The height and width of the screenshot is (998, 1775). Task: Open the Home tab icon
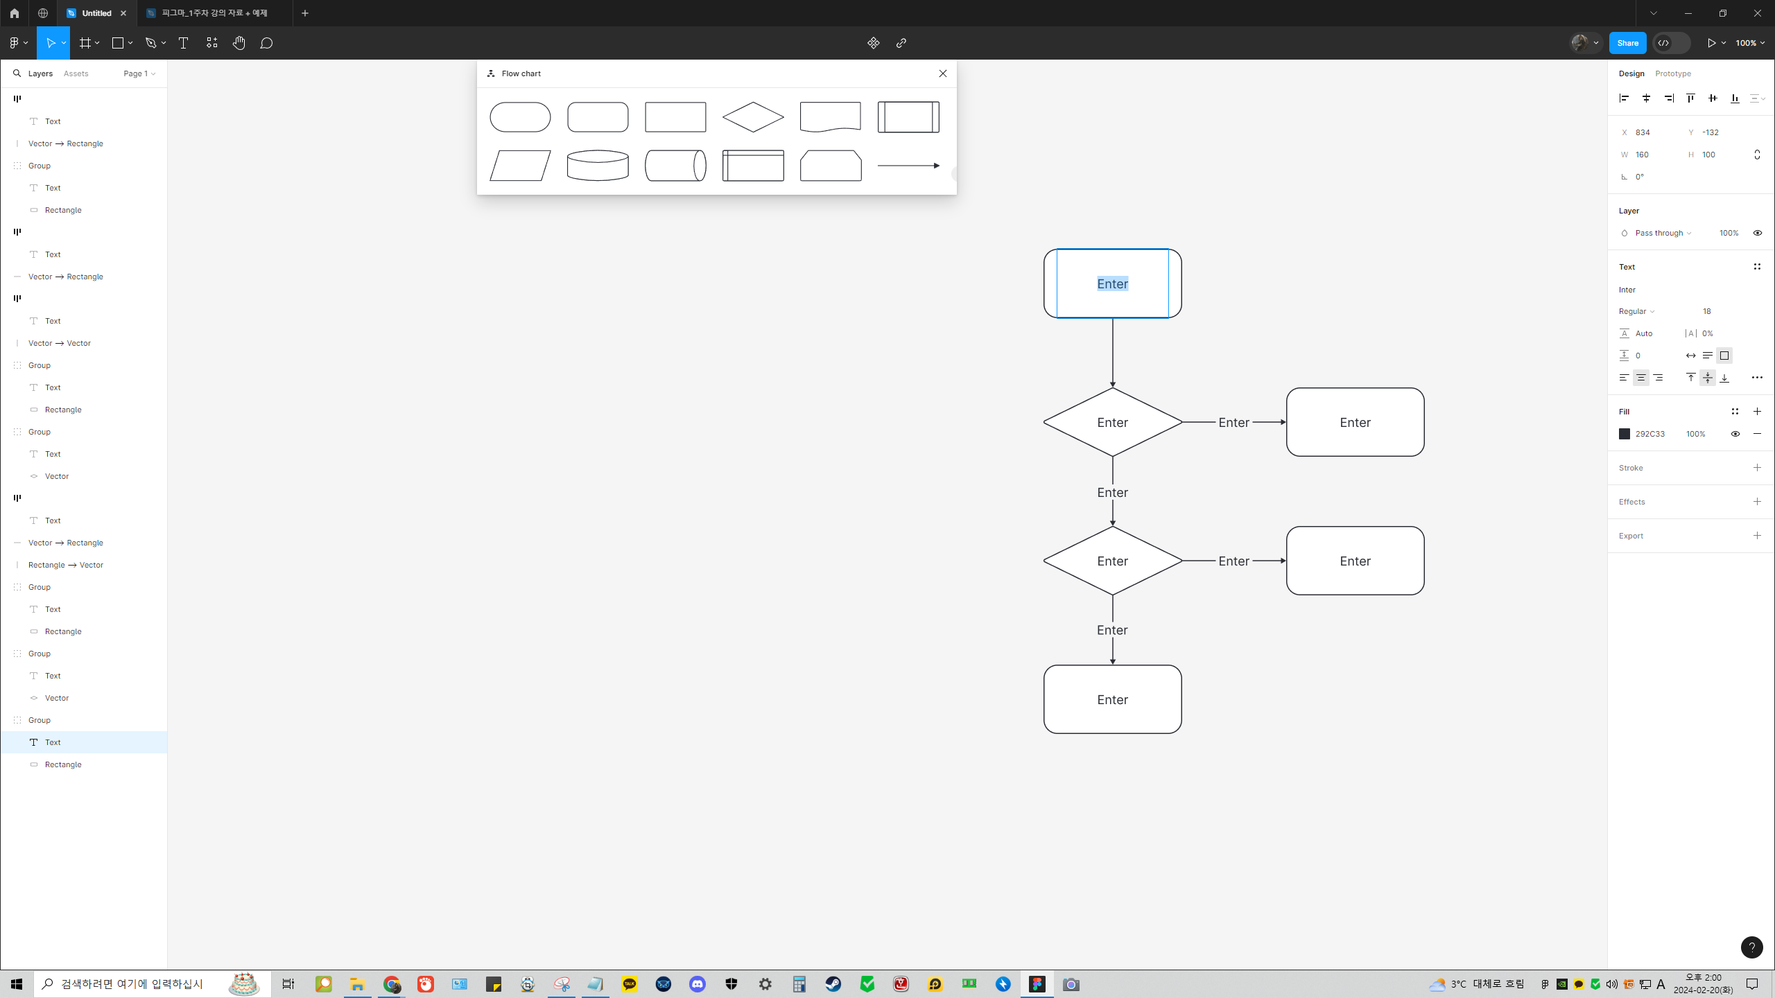click(x=15, y=13)
